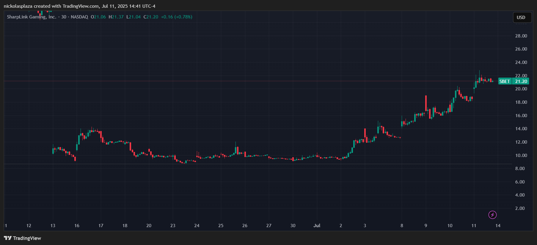Viewport: 537px width, 245px height.
Task: Click date 3 on the time axis
Action: click(x=365, y=225)
